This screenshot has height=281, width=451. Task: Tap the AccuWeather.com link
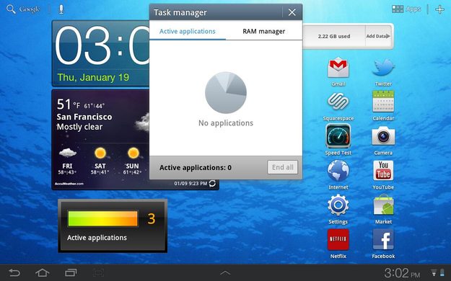click(69, 184)
